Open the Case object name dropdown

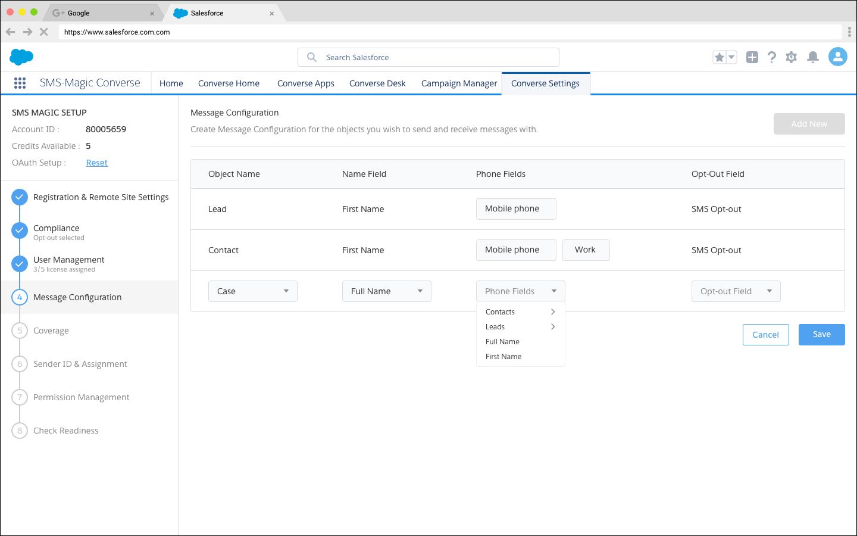253,291
